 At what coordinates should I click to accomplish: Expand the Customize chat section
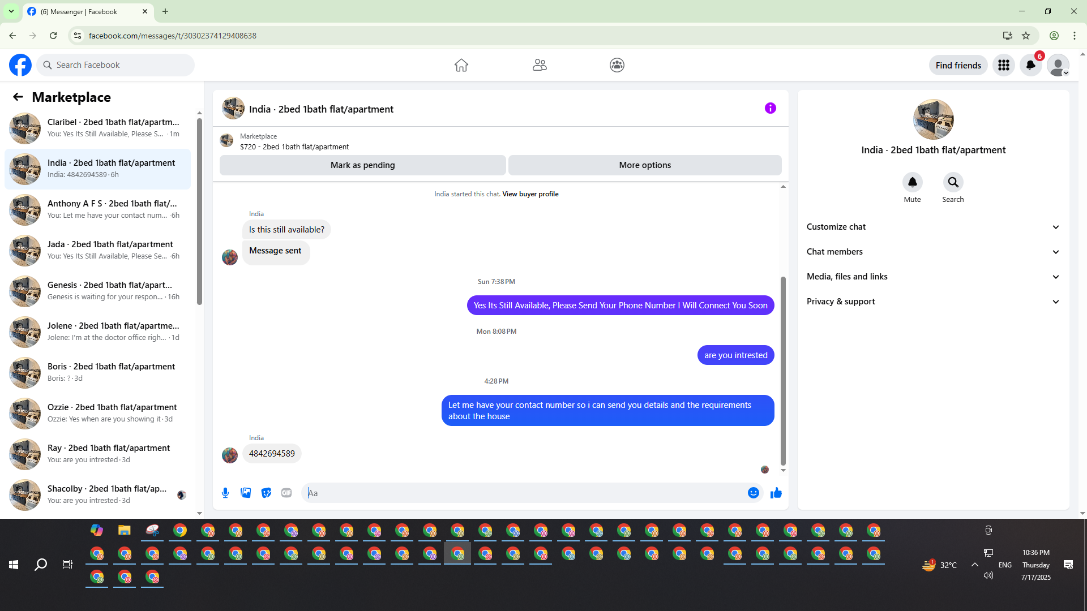click(x=934, y=227)
